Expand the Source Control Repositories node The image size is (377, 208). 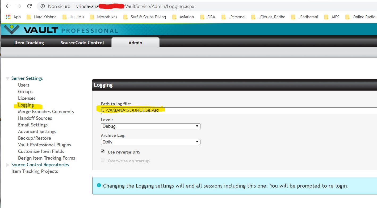[8, 165]
